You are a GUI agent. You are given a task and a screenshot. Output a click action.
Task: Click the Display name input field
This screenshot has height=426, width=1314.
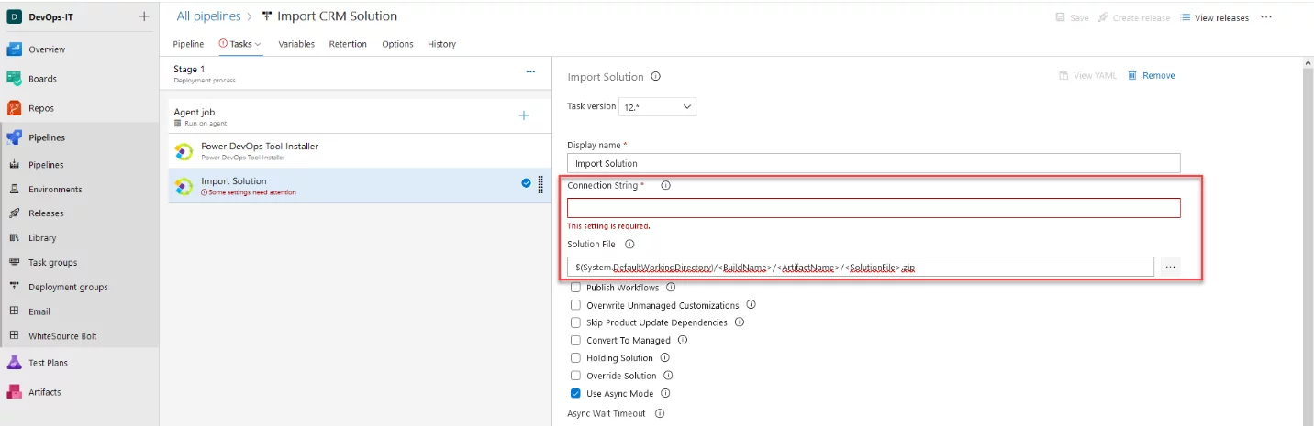click(x=874, y=163)
